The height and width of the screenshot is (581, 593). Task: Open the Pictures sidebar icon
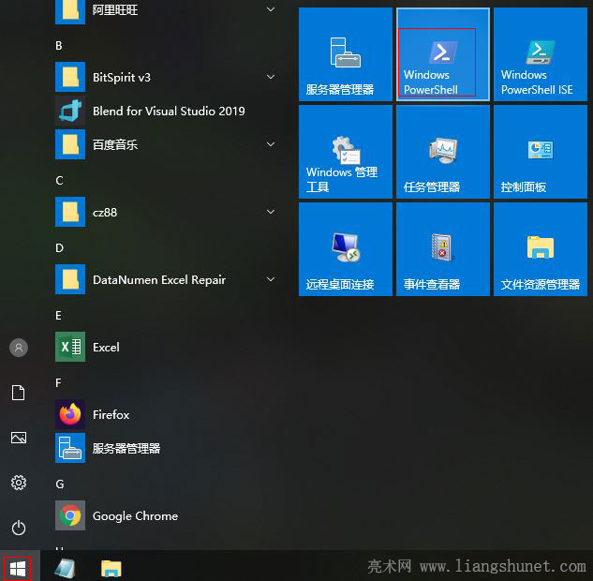pyautogui.click(x=19, y=438)
